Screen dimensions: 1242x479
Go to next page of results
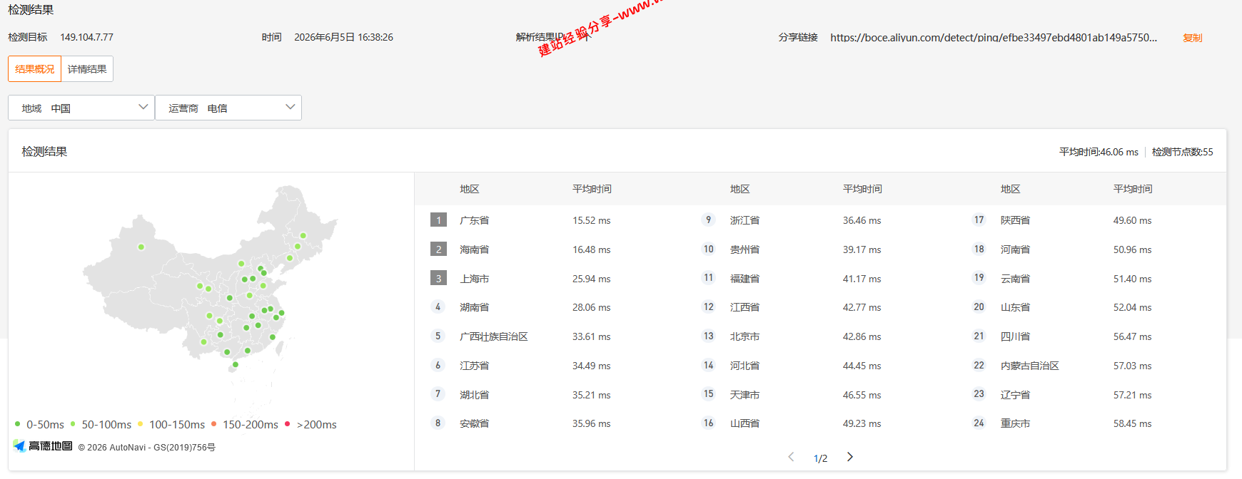coord(849,457)
